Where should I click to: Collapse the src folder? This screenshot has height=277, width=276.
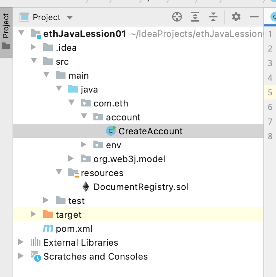33,61
